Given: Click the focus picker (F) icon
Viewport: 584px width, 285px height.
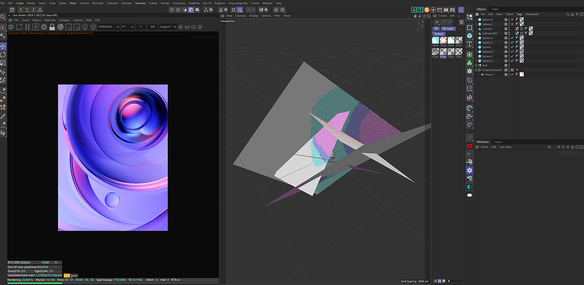Looking at the screenshot, I should (85, 27).
